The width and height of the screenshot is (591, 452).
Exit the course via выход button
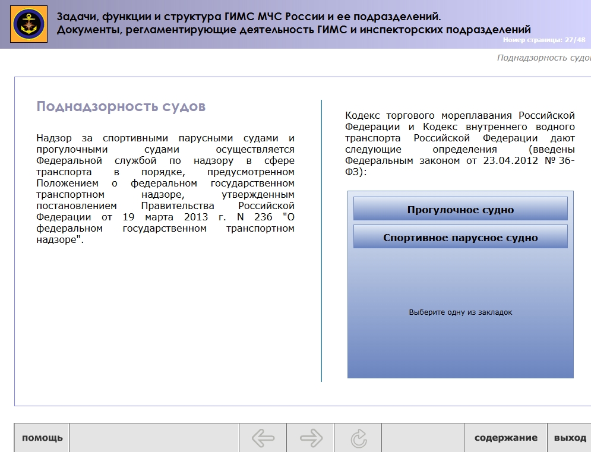tap(570, 438)
